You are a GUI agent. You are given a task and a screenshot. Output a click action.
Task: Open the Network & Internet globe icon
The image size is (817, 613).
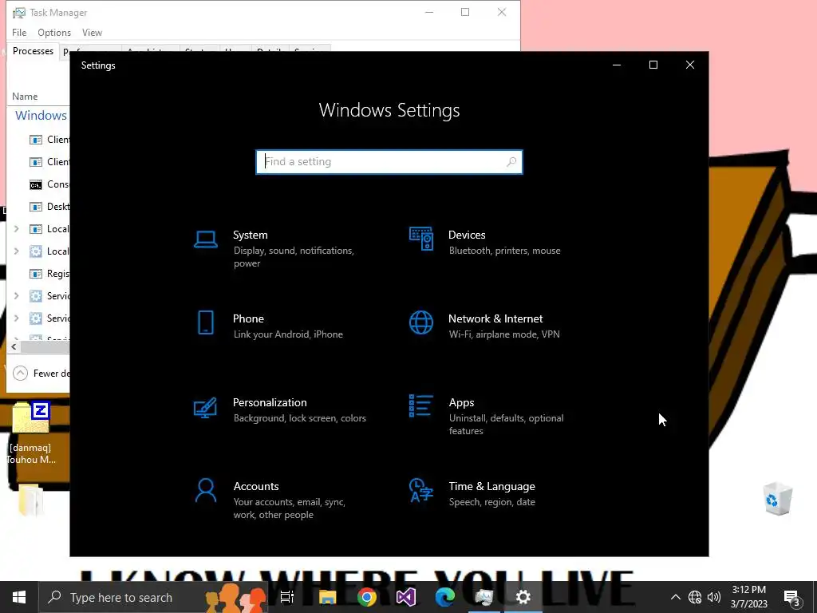coord(421,322)
